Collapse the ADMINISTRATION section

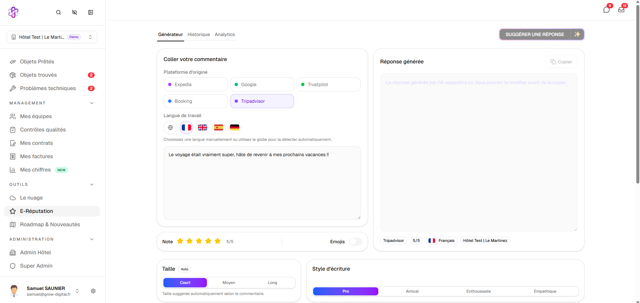pos(92,239)
